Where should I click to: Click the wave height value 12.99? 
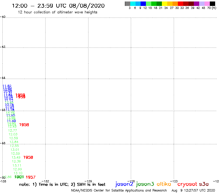pos(17,169)
